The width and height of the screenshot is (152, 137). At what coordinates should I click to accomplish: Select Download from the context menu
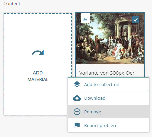(108, 98)
